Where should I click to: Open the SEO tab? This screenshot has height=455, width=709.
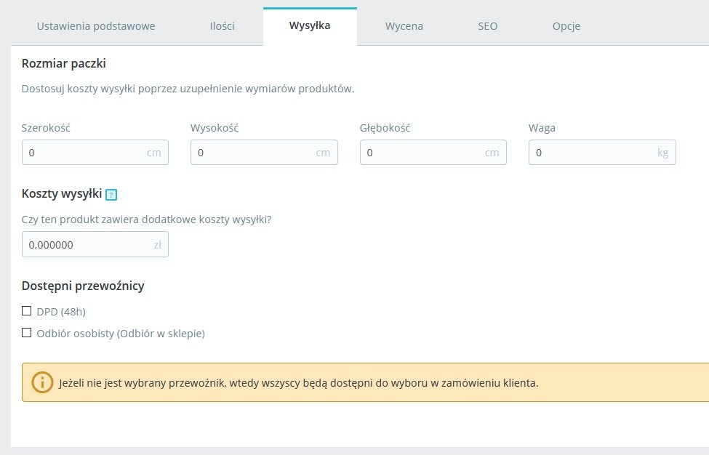(488, 26)
